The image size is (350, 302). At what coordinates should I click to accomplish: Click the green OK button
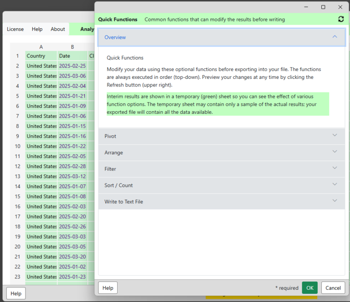click(309, 288)
